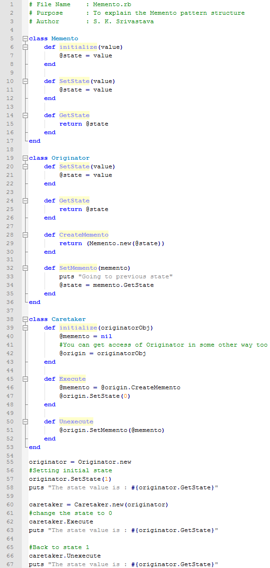Click the #Setting initial state comment

tap(71, 470)
